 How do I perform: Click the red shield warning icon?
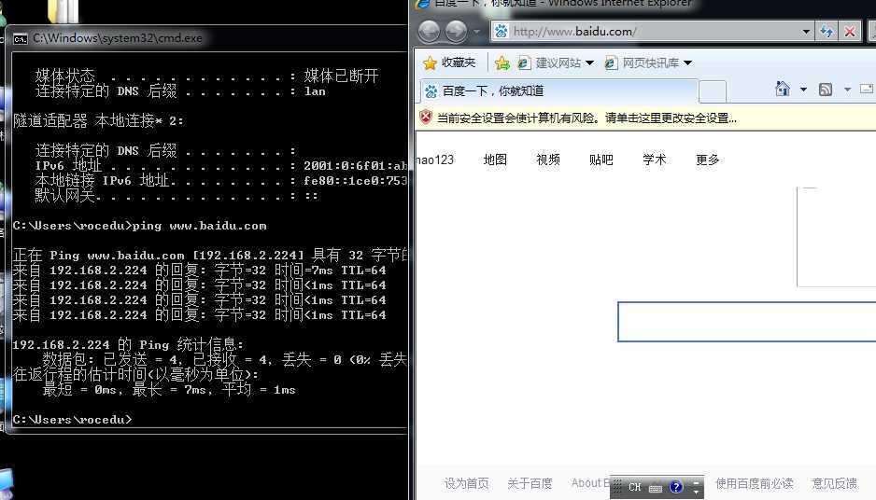426,118
